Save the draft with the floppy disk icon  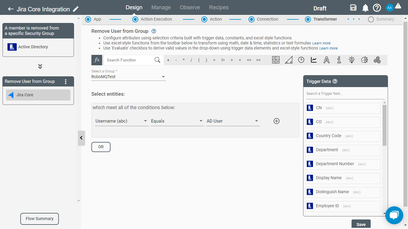coord(353,8)
